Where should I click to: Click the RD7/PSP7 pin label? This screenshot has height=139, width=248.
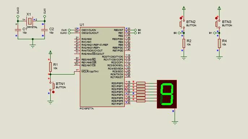(117, 104)
